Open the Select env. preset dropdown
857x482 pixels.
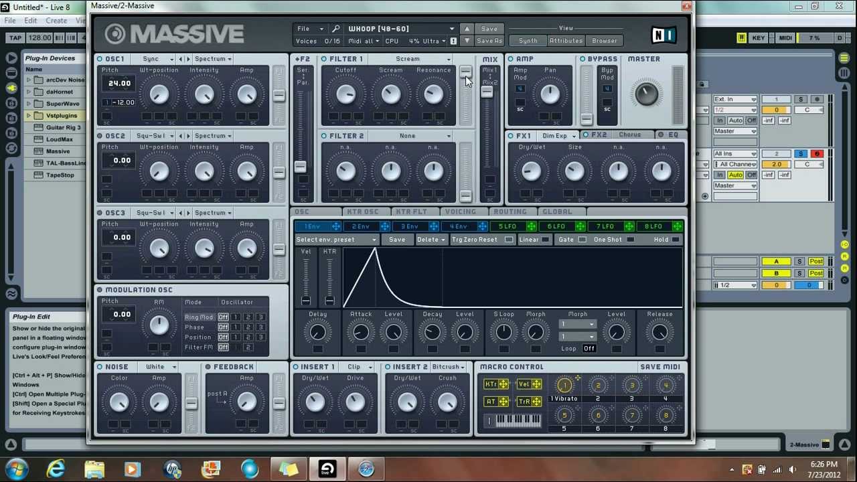[337, 240]
